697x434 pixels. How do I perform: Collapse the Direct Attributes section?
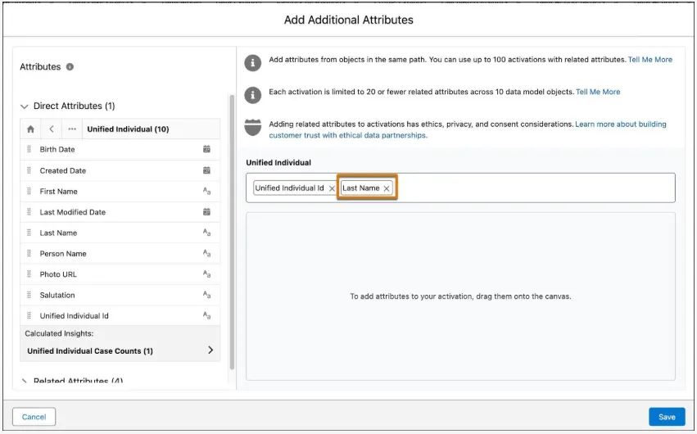pyautogui.click(x=25, y=106)
